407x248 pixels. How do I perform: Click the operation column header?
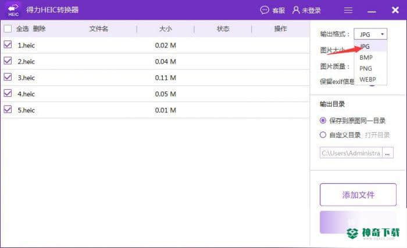tap(281, 29)
